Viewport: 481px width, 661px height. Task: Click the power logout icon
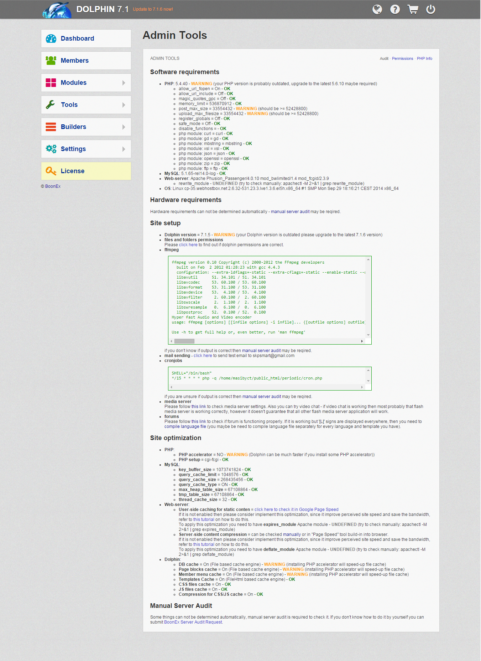coord(430,9)
